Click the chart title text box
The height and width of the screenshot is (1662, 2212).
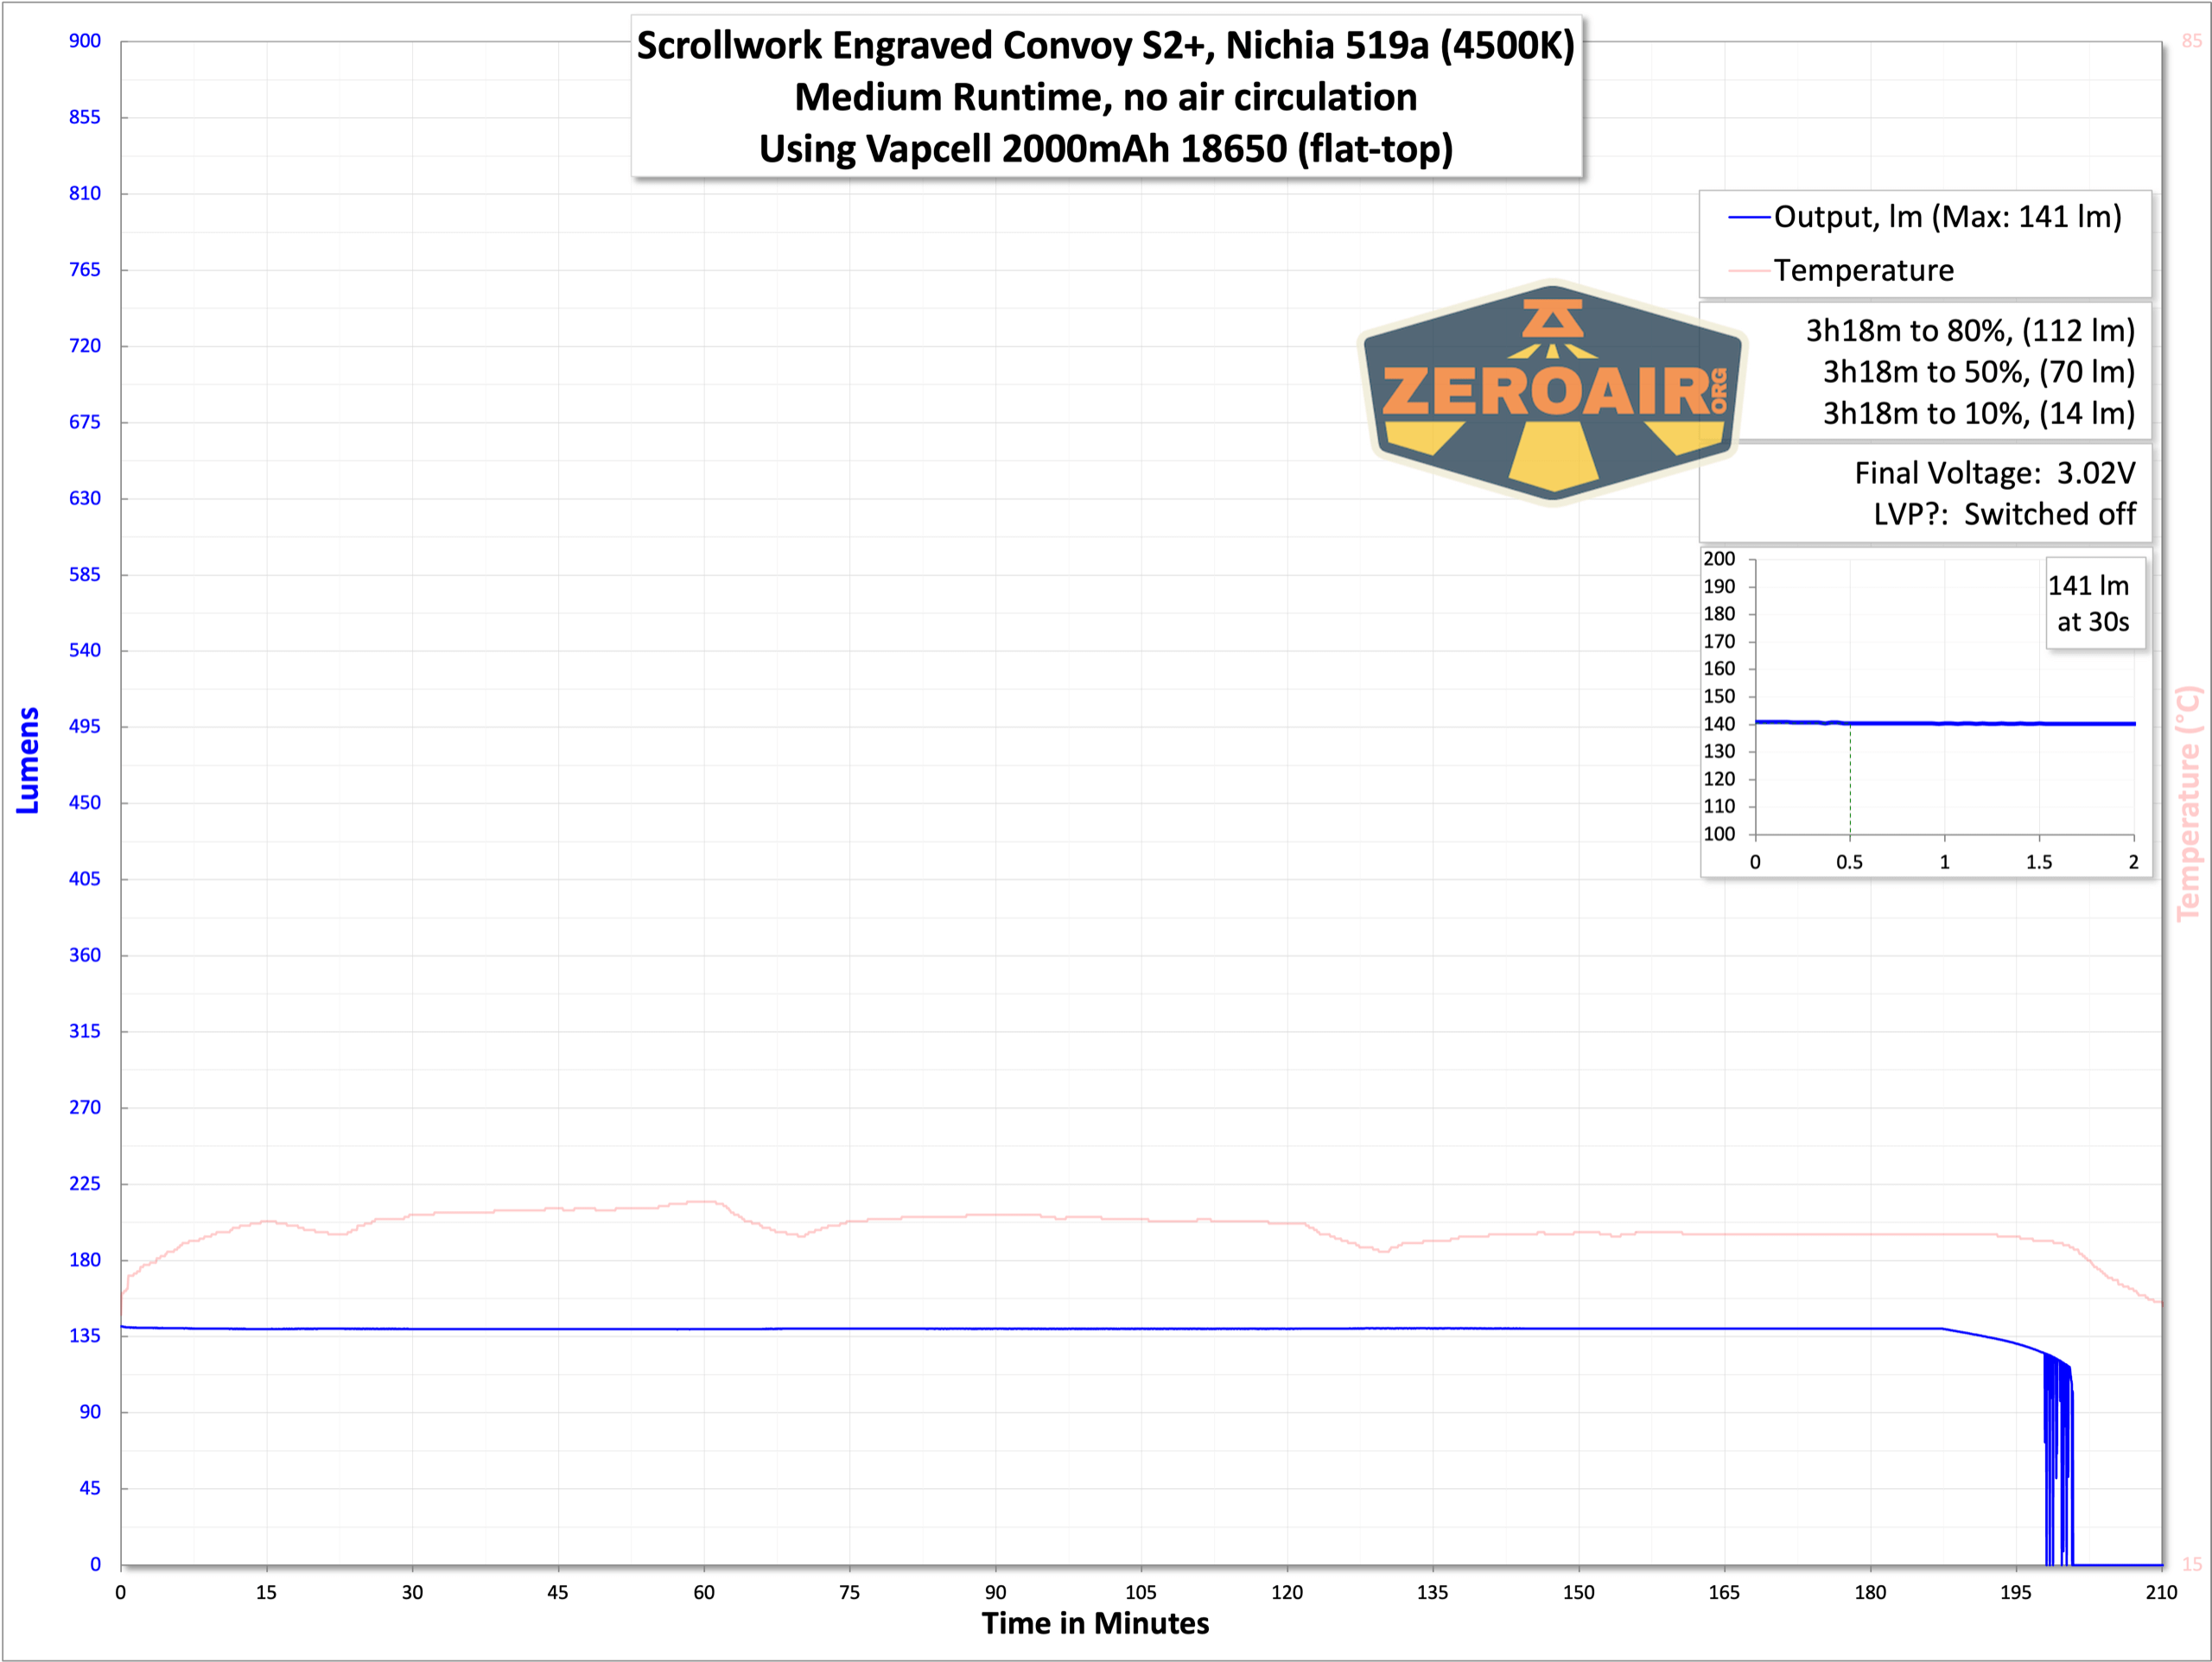(x=1105, y=97)
